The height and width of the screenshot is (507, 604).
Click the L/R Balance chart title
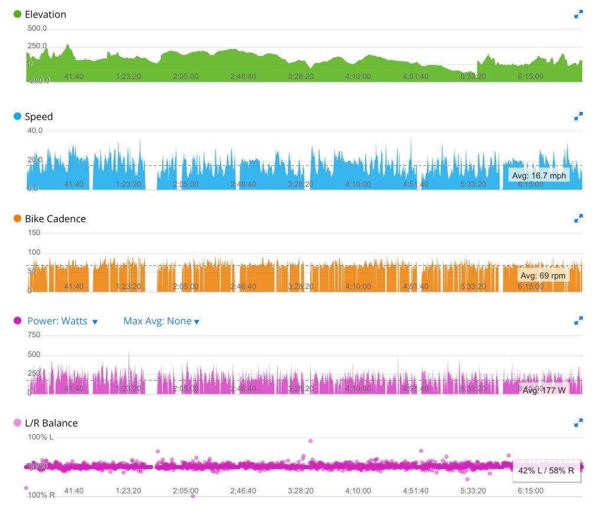tap(51, 423)
